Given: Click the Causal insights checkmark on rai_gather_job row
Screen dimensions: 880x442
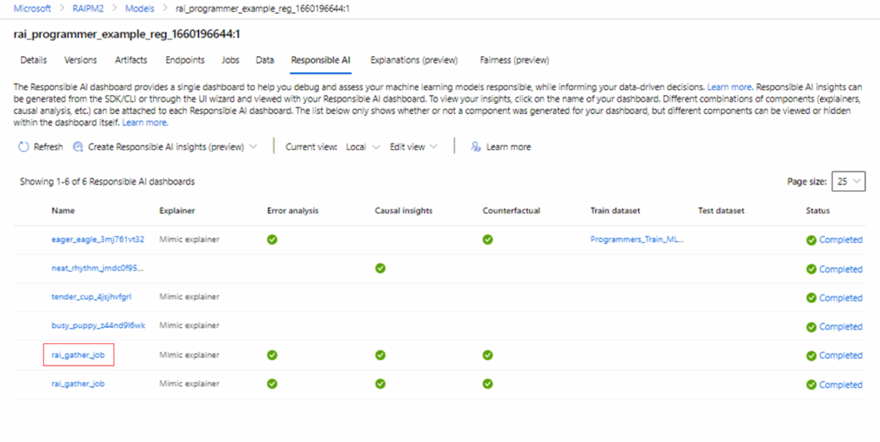Looking at the screenshot, I should point(380,355).
